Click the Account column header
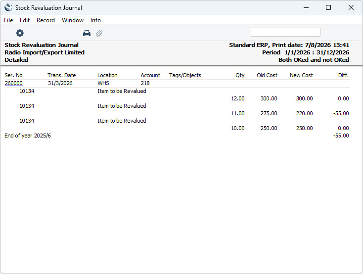Viewport: 363px width, 274px height. pyautogui.click(x=150, y=75)
